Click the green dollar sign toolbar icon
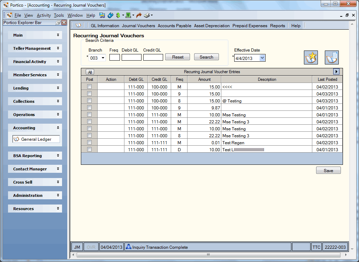This screenshot has height=262, width=359. pyautogui.click(x=118, y=15)
